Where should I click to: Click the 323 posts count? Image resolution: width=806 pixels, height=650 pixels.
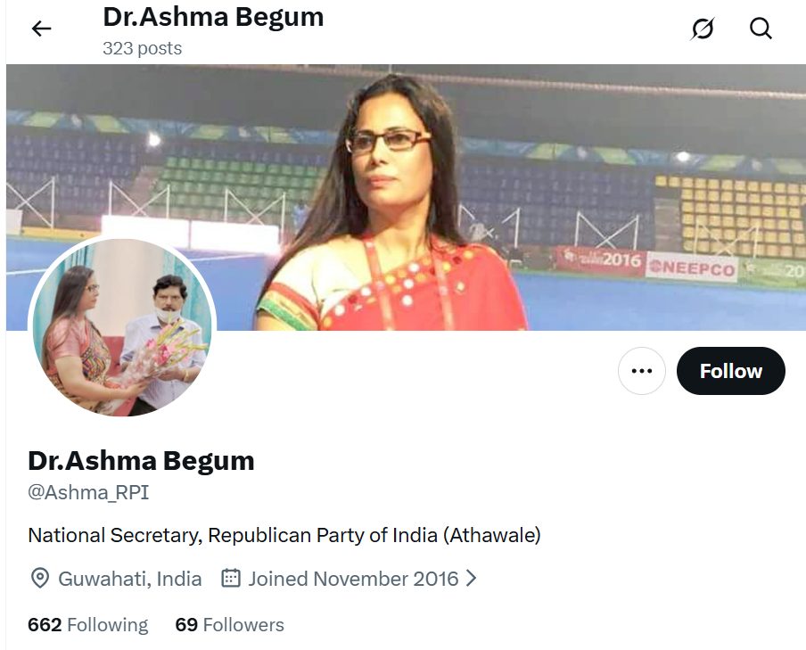(x=142, y=48)
